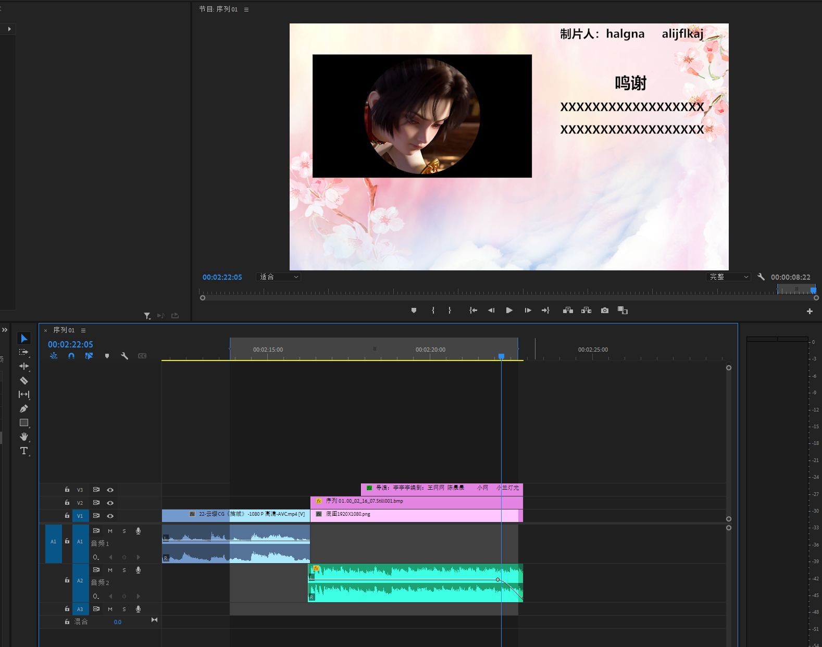Click the timeline timecode 00:02:22:05 field
The image size is (822, 647).
click(70, 344)
